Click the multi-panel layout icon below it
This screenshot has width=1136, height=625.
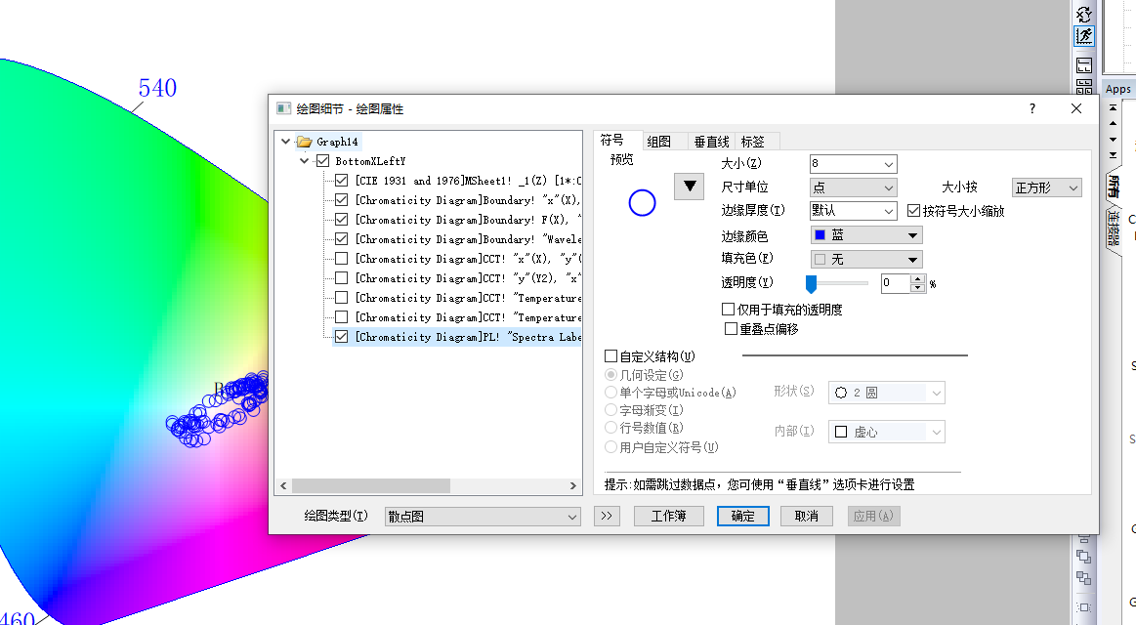coord(1082,88)
